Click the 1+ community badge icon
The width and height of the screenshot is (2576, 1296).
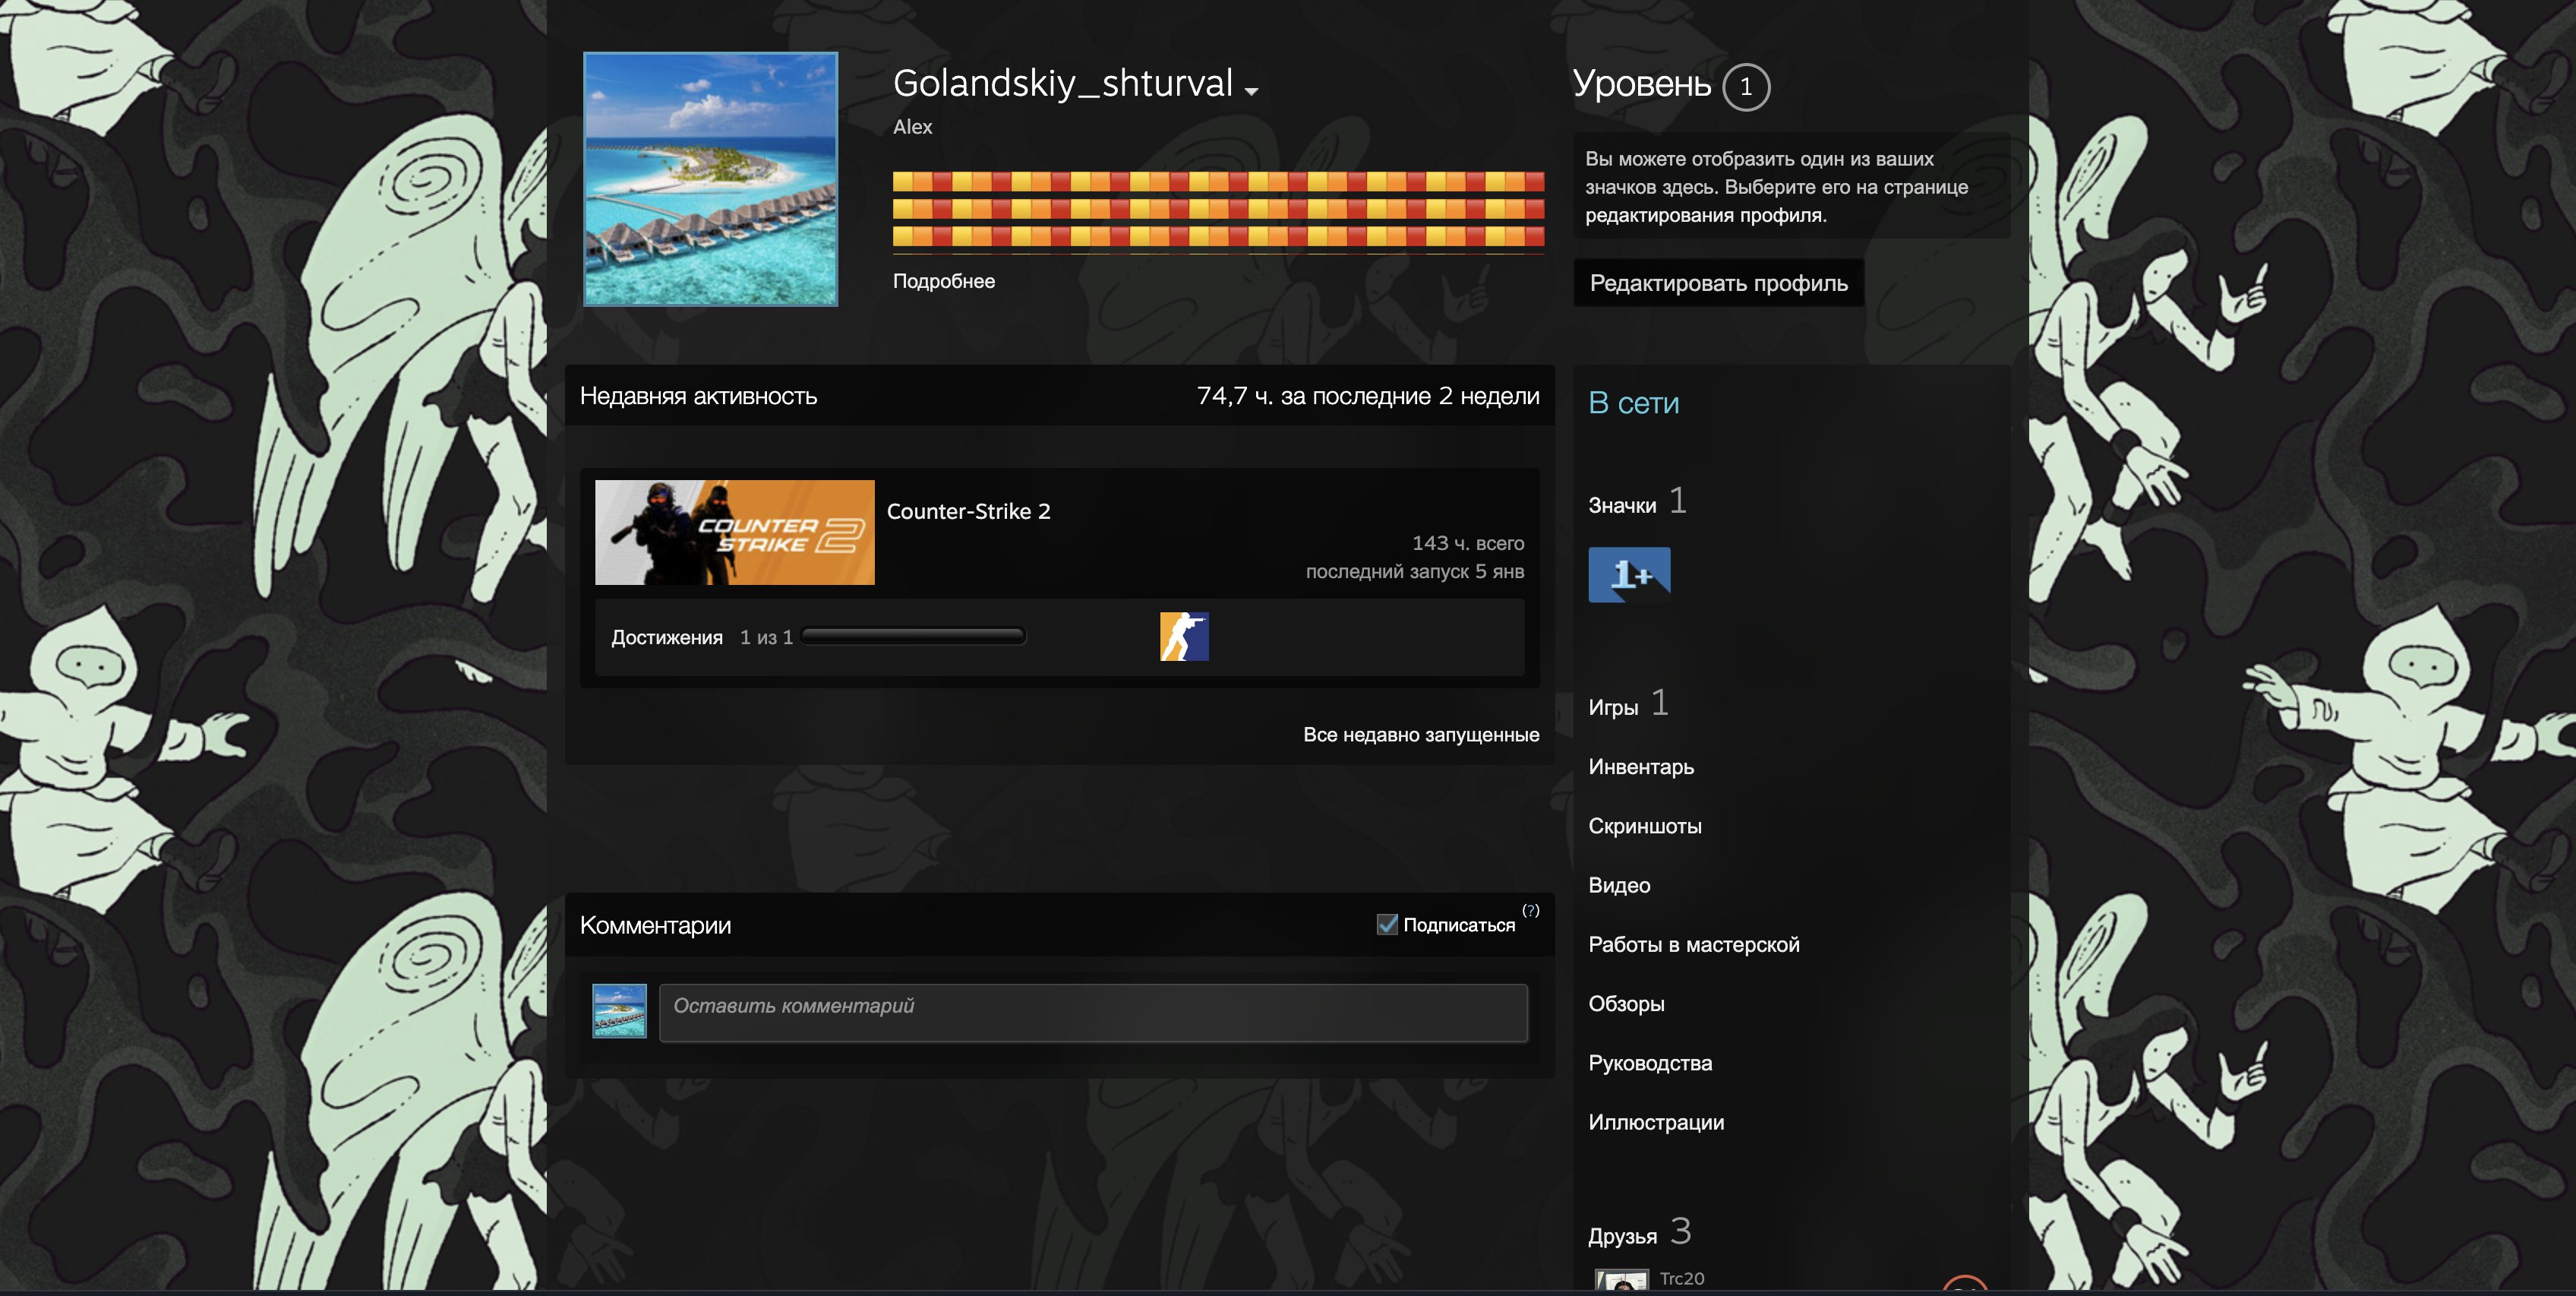pyautogui.click(x=1629, y=574)
